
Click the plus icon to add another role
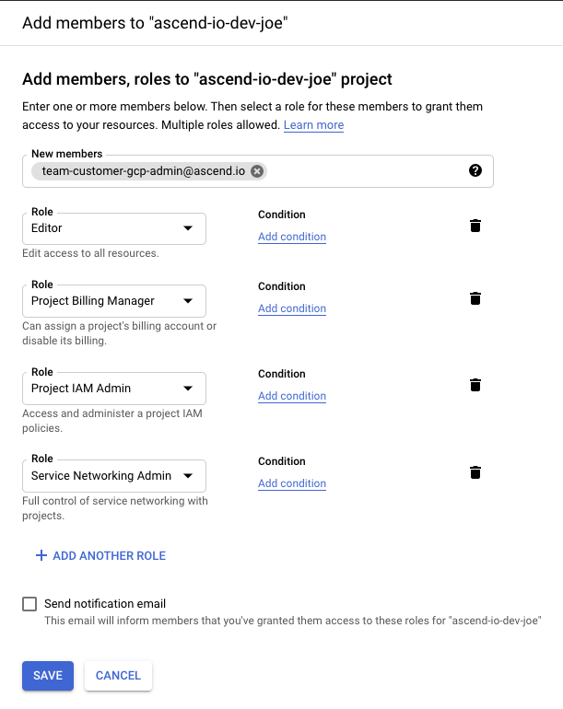(x=41, y=555)
